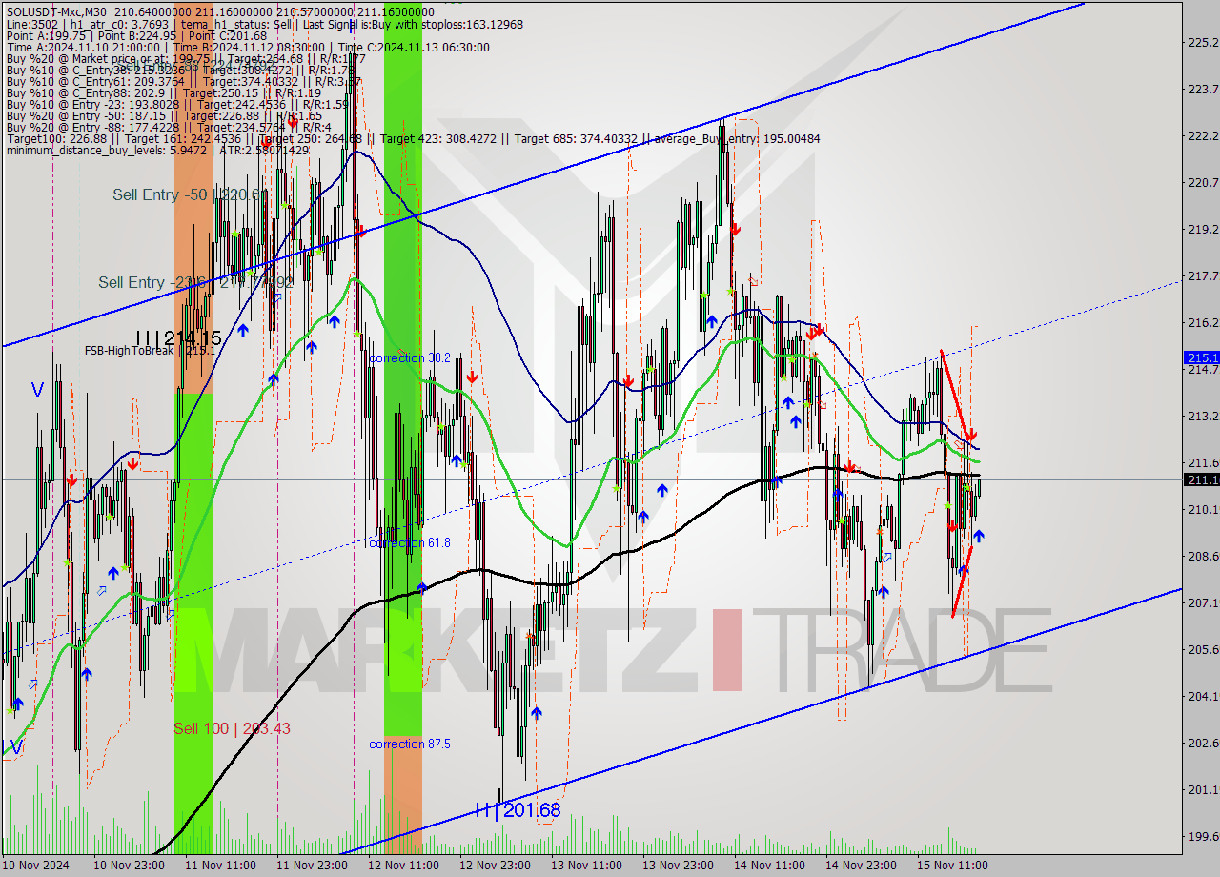The image size is (1220, 877).
Task: Click the 'correction 87.5' Fibonacci label
Action: click(410, 744)
